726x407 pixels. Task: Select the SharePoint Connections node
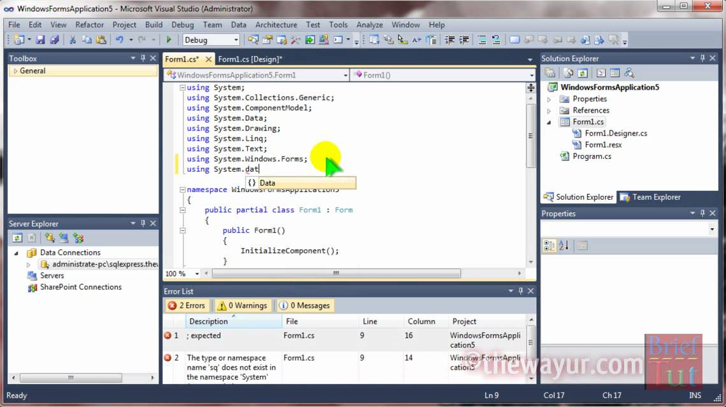81,287
